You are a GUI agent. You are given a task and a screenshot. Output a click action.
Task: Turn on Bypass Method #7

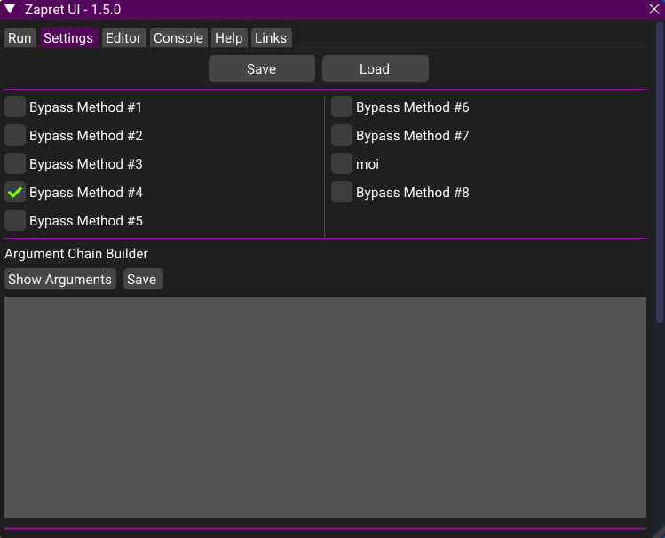pyautogui.click(x=342, y=135)
